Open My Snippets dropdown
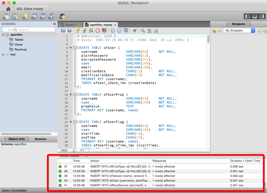The image size is (267, 193). pos(239,31)
